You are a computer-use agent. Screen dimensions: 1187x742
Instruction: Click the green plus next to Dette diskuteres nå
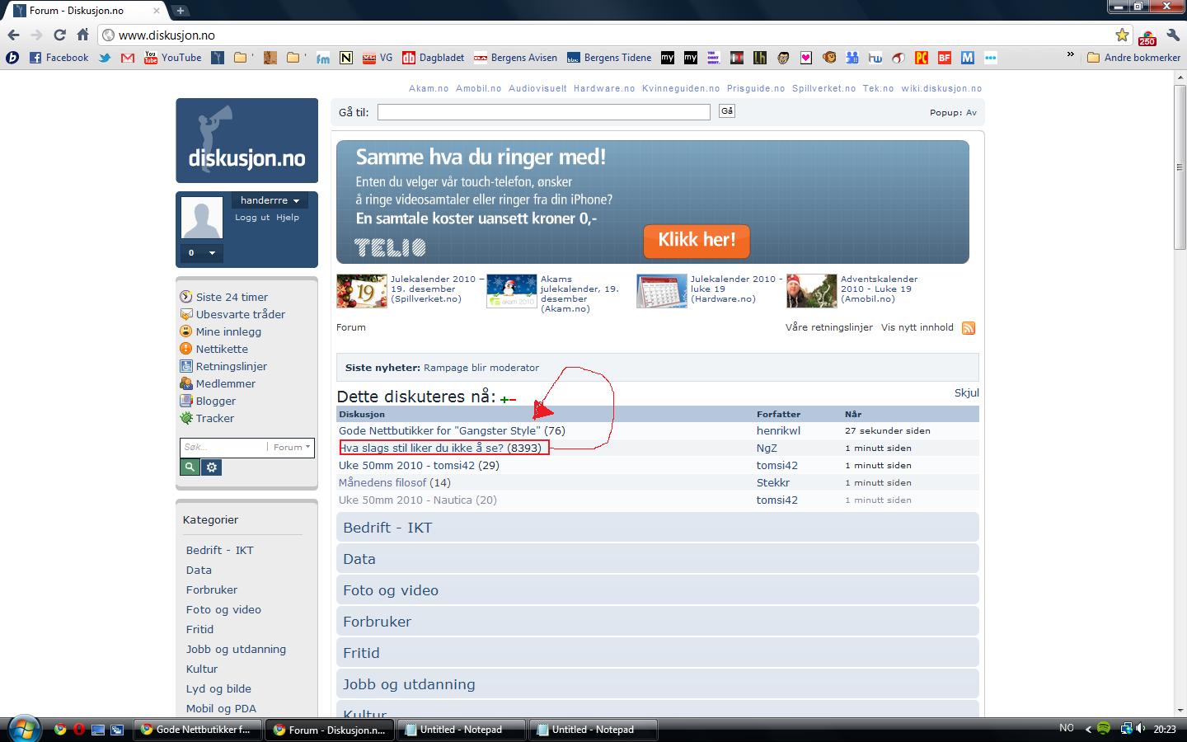click(x=504, y=400)
